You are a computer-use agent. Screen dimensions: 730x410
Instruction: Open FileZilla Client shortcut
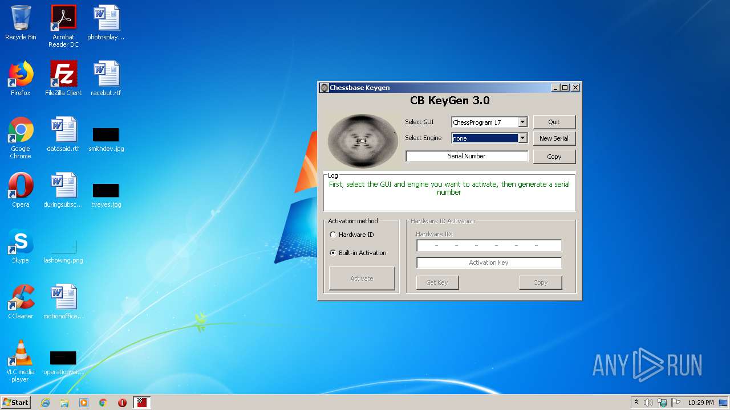click(x=63, y=79)
